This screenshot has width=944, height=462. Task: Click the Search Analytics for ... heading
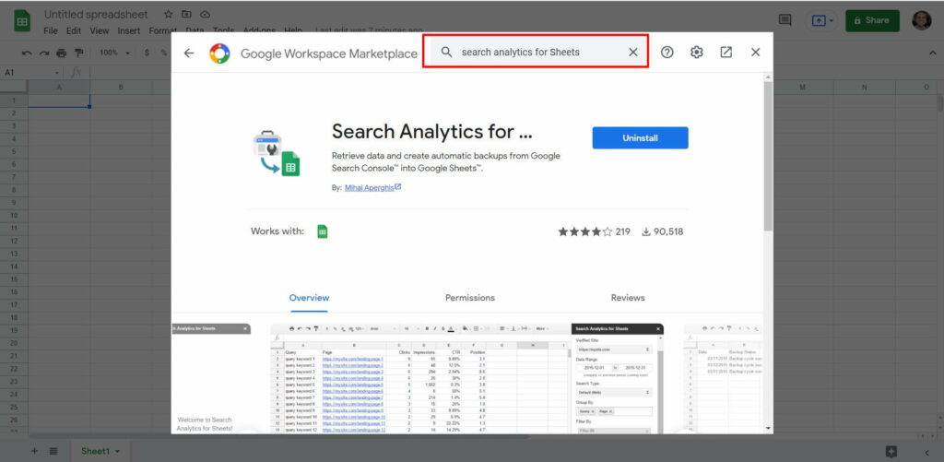pos(432,131)
